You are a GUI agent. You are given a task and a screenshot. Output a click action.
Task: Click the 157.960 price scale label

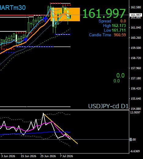click(136, 68)
